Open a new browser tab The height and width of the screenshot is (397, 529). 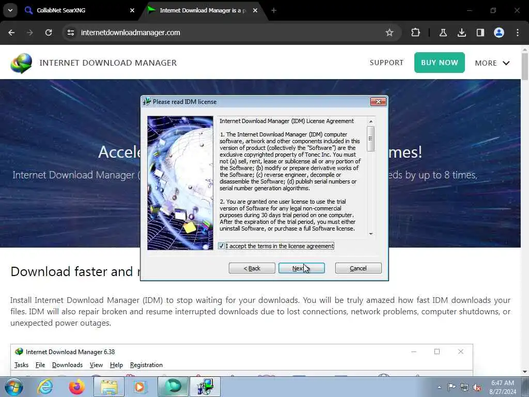[274, 10]
